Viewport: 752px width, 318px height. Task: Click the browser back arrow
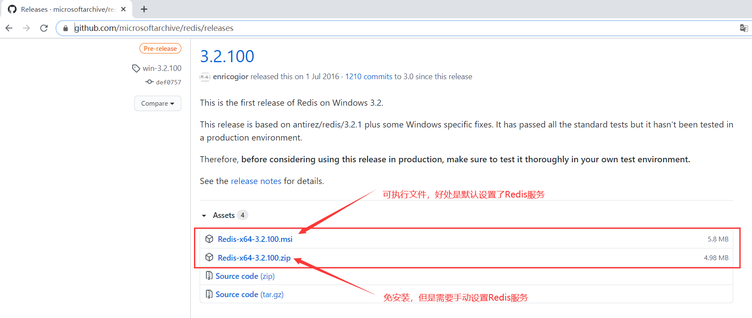9,28
